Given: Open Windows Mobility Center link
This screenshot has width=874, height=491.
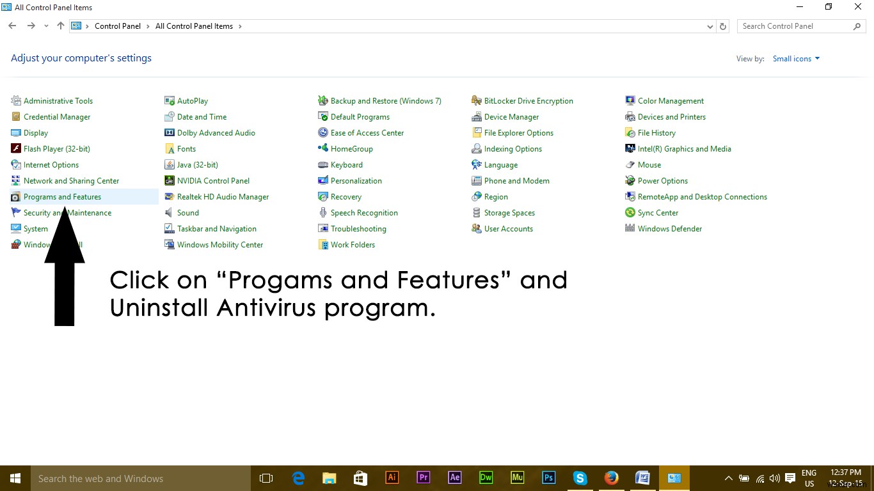Looking at the screenshot, I should point(220,245).
